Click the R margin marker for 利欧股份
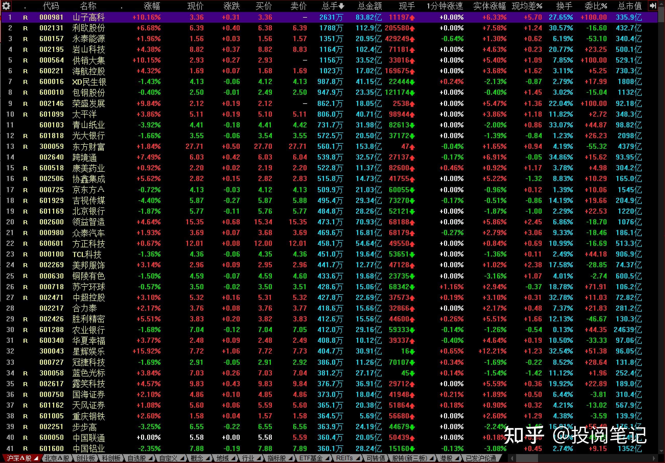The image size is (665, 463). (26, 28)
